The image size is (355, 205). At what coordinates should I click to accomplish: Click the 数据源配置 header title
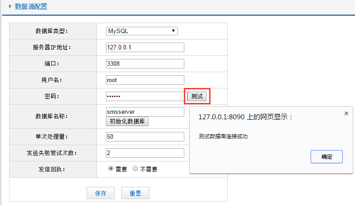[x=31, y=6]
